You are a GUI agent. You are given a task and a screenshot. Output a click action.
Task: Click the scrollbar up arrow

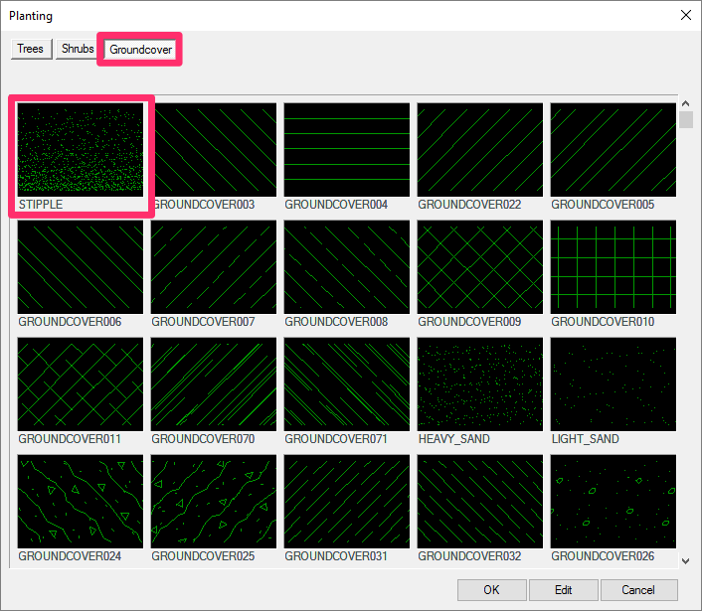pyautogui.click(x=685, y=103)
